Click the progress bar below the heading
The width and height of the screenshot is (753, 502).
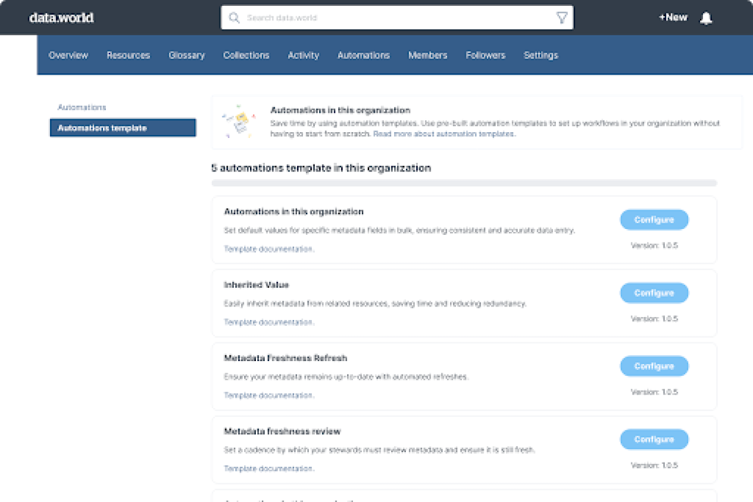[x=464, y=183]
